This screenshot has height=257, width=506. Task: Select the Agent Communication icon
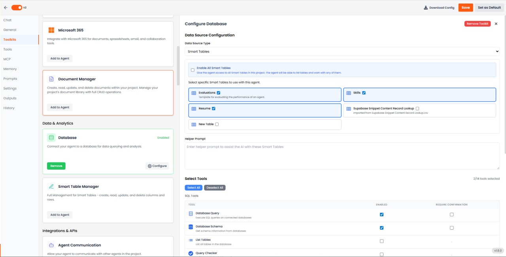pos(51,245)
